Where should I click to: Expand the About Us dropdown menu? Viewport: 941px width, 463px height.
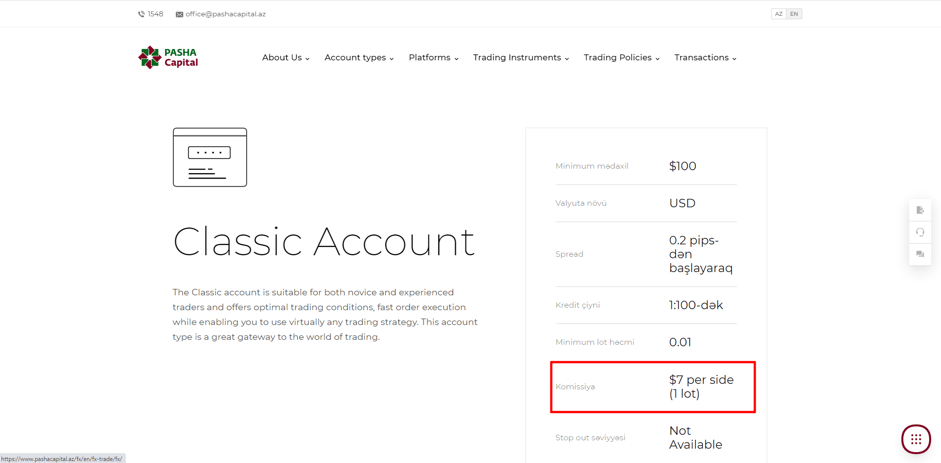[x=286, y=57]
